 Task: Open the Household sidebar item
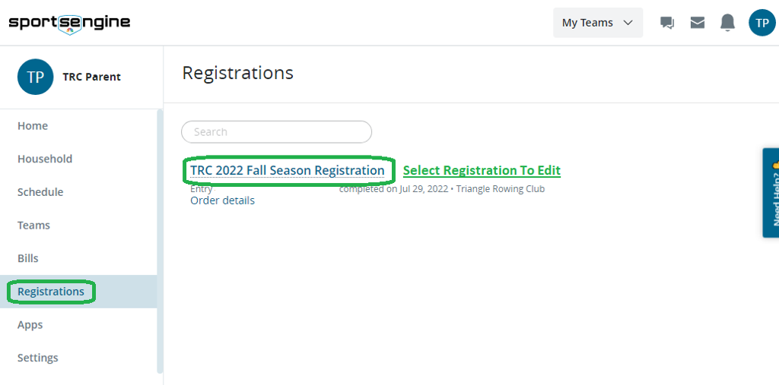(45, 159)
